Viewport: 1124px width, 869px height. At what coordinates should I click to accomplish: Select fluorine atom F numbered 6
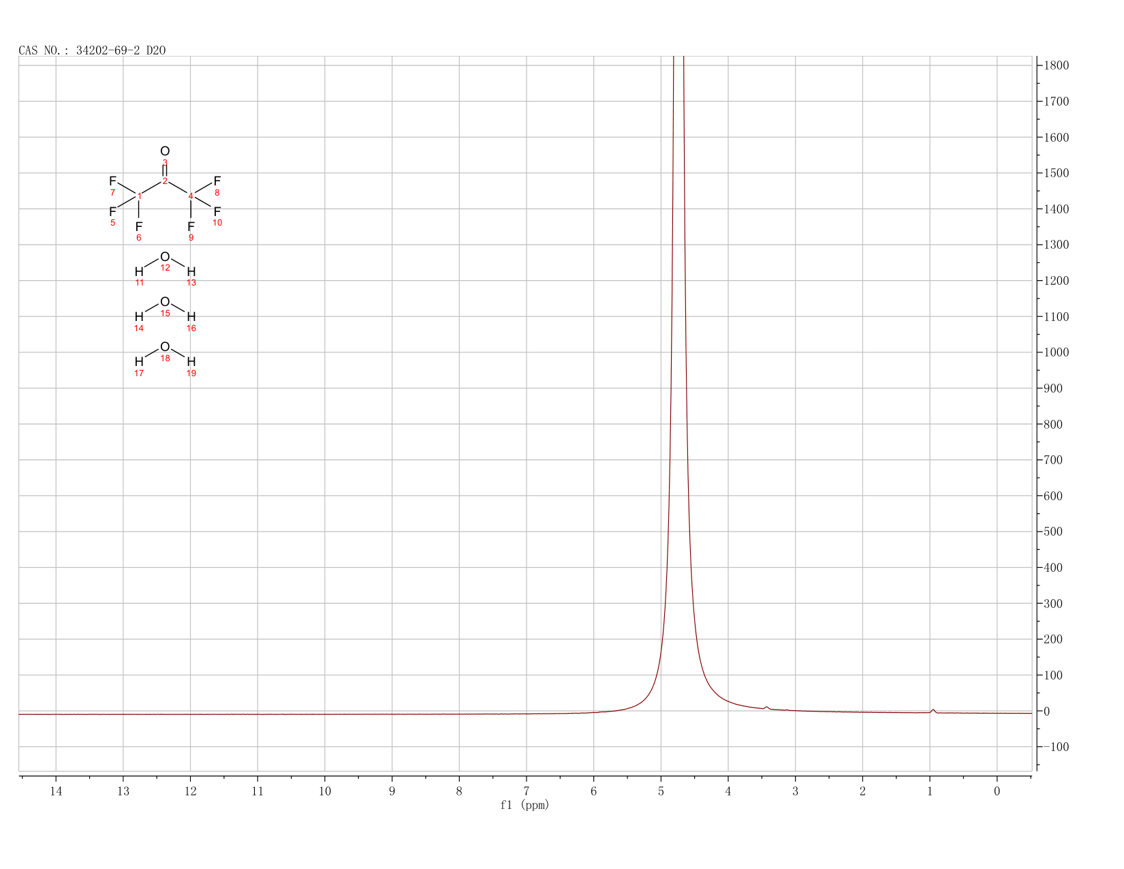[139, 226]
